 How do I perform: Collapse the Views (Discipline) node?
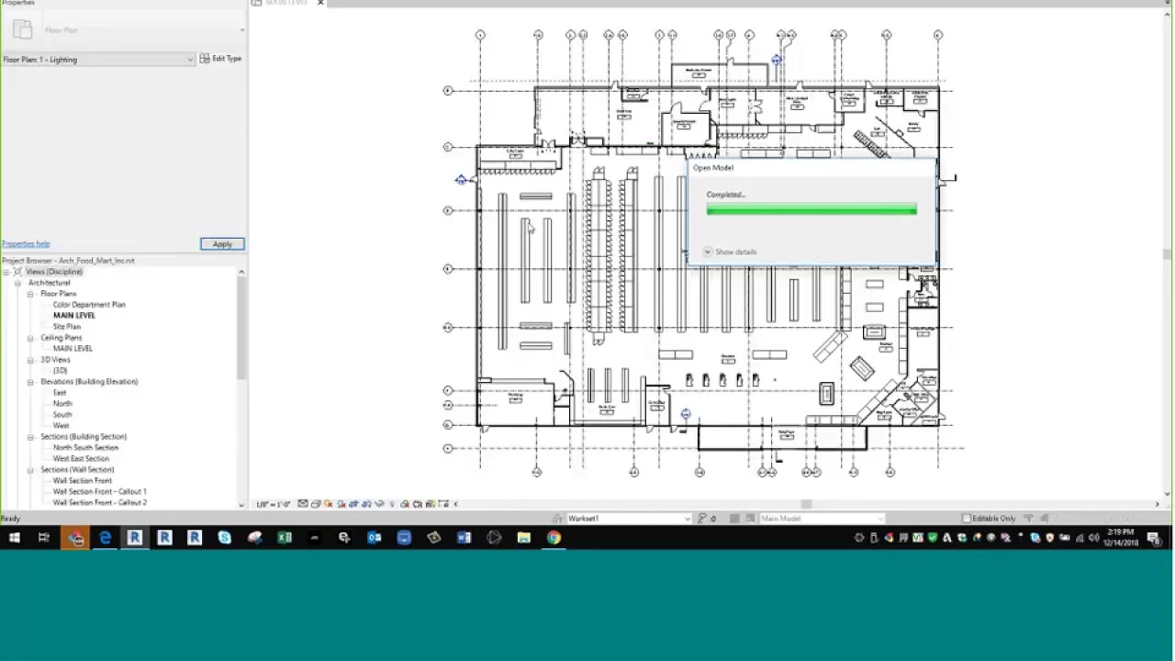tap(6, 272)
